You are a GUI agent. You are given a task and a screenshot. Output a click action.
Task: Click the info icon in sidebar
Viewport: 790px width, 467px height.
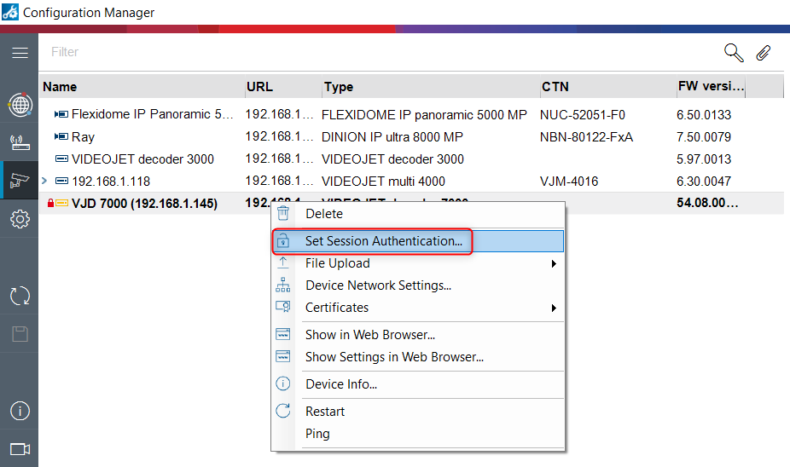pos(19,411)
